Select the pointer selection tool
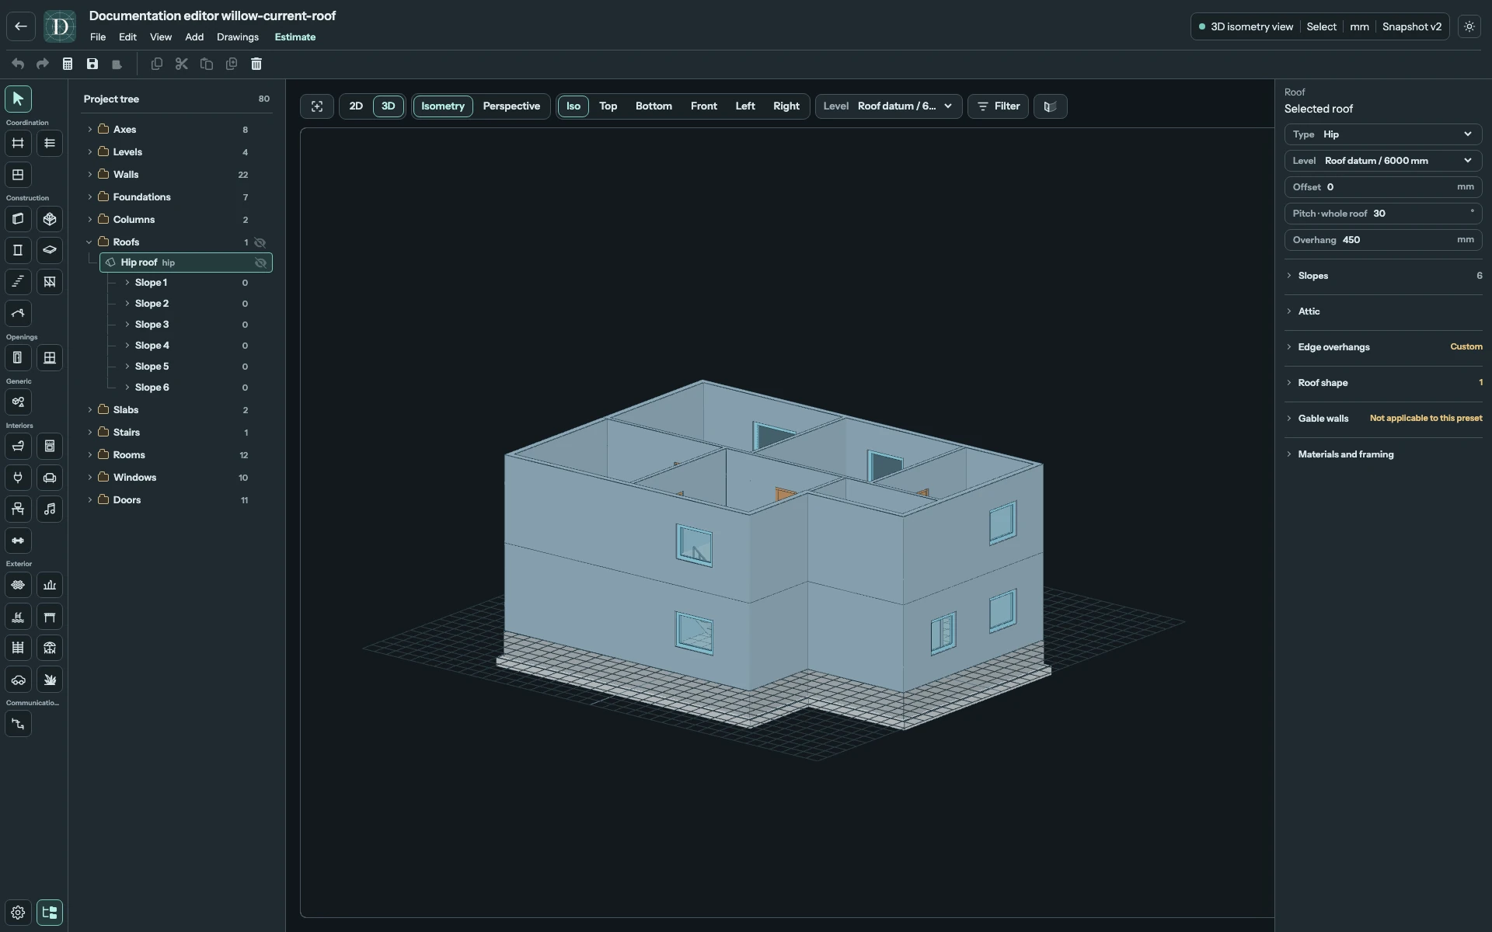The image size is (1492, 932). point(18,99)
